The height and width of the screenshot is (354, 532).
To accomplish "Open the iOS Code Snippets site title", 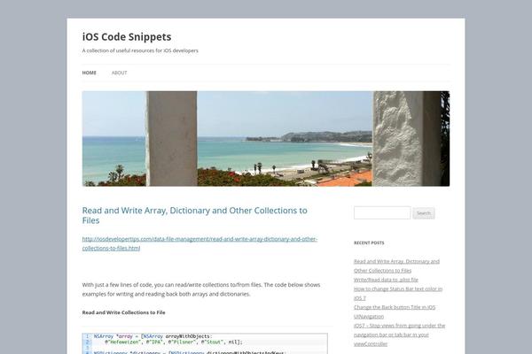I will pos(127,36).
